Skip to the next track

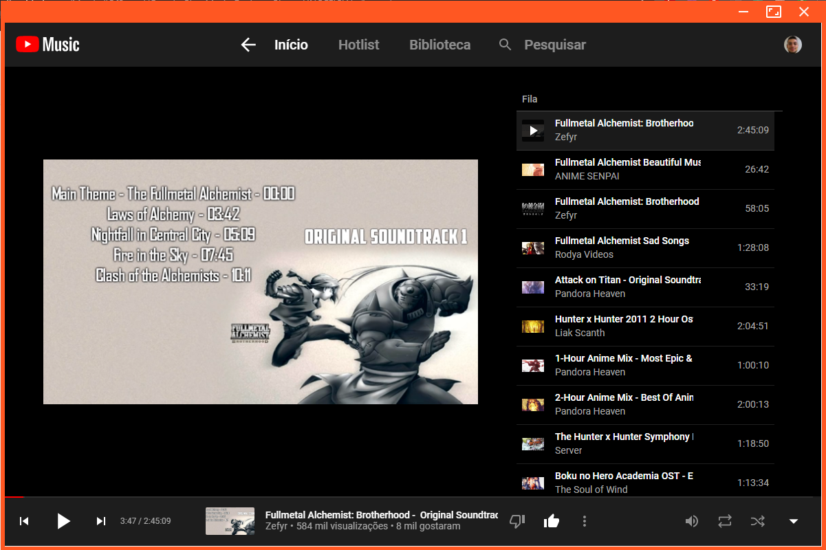click(x=101, y=521)
